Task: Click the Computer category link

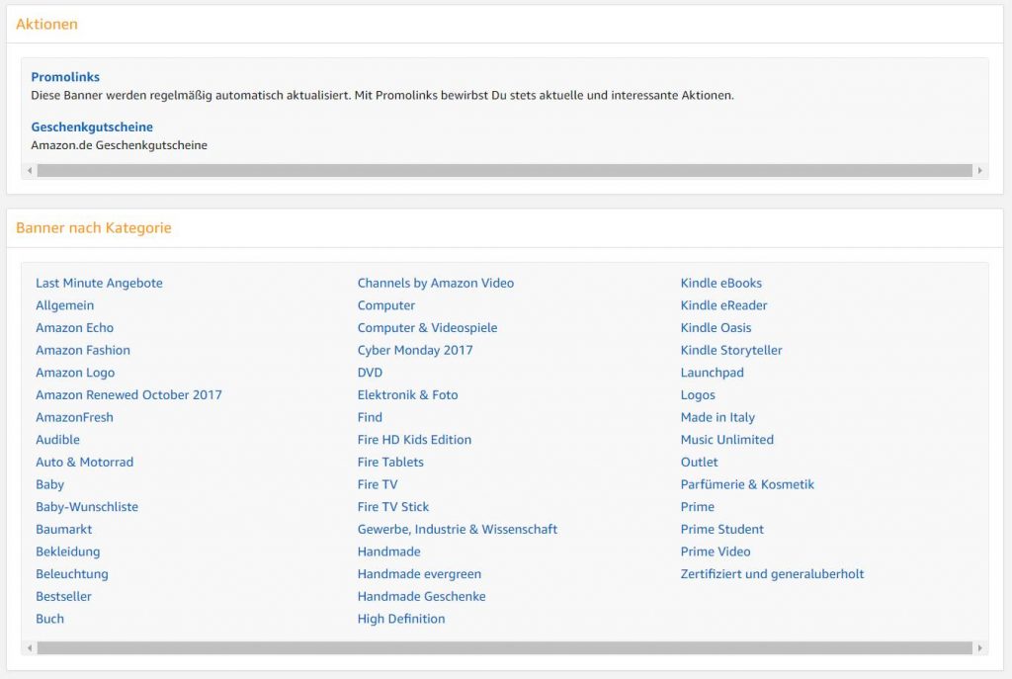Action: click(386, 305)
